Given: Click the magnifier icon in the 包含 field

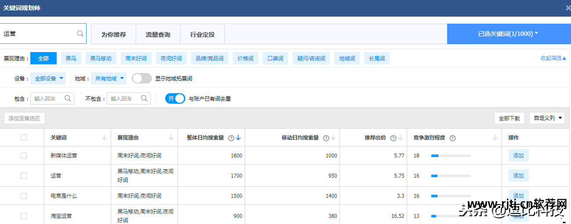Looking at the screenshot, I should click(x=68, y=98).
